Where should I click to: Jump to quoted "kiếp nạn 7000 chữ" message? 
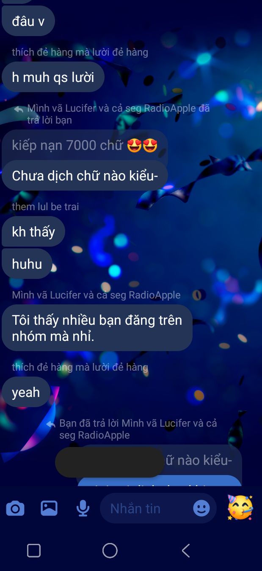pyautogui.click(x=85, y=145)
